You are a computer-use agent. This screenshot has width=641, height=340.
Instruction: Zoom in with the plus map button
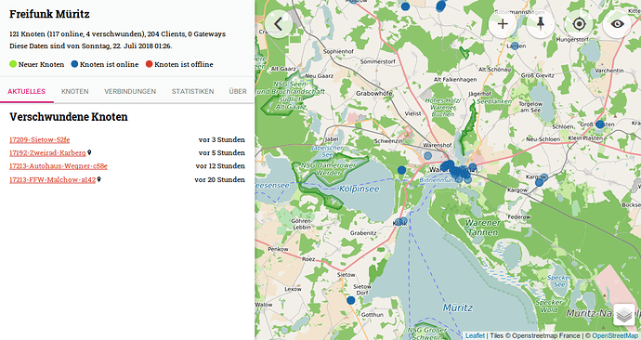point(503,24)
